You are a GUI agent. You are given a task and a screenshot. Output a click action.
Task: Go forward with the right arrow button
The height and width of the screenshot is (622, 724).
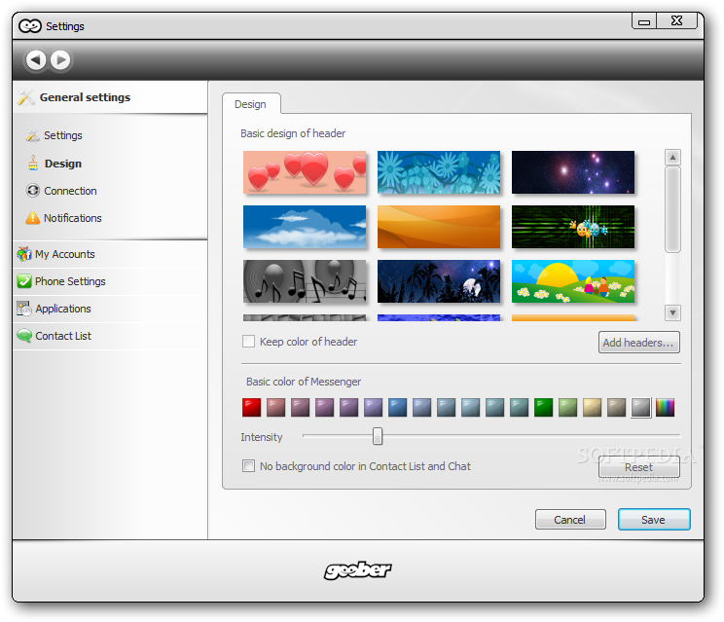60,60
